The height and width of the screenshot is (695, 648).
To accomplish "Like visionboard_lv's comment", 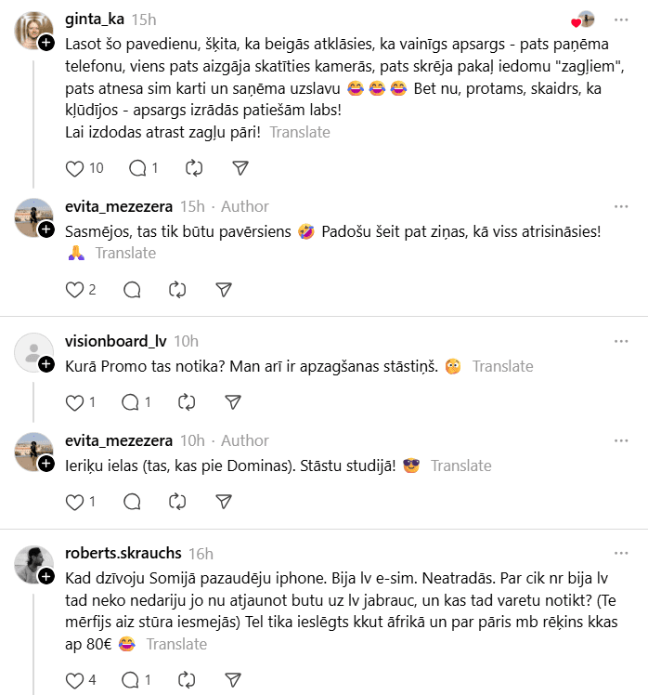I will [76, 402].
